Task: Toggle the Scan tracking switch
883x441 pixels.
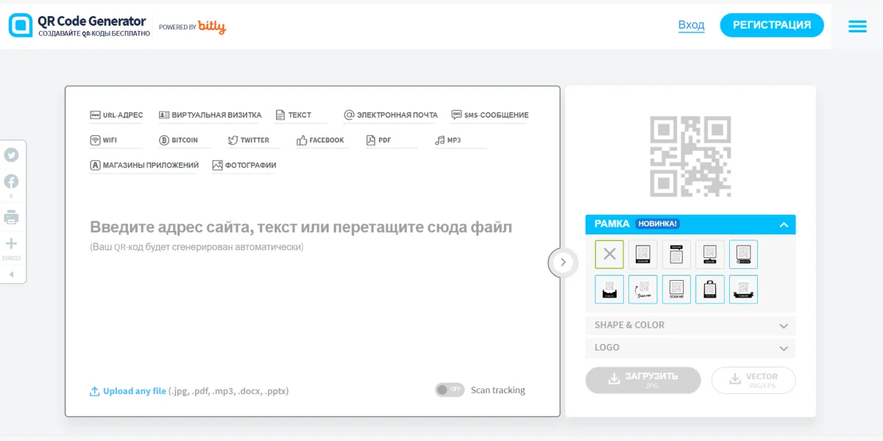Action: (450, 390)
